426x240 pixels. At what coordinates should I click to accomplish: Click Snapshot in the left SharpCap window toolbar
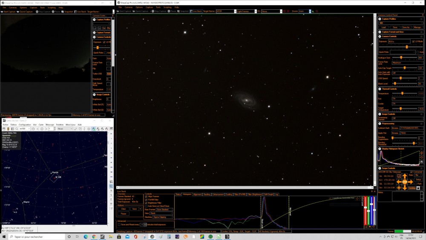click(x=67, y=12)
